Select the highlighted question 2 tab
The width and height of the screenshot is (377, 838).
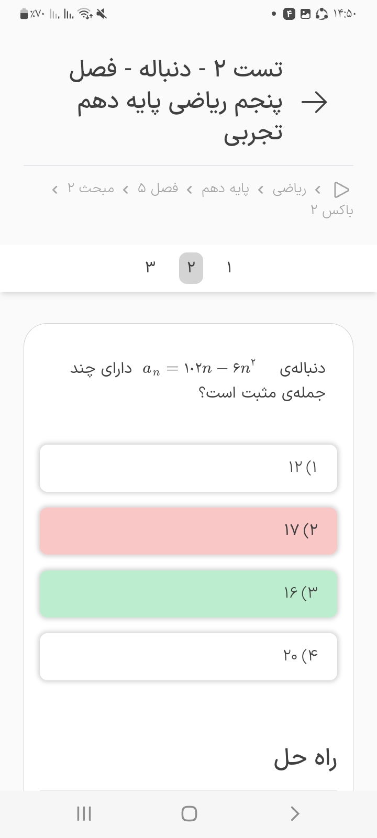tap(191, 268)
